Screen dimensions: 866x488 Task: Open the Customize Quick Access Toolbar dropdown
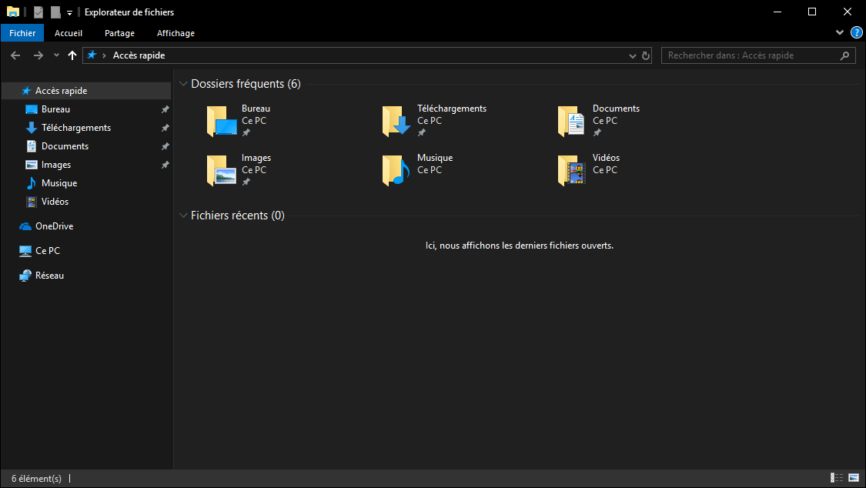point(69,12)
